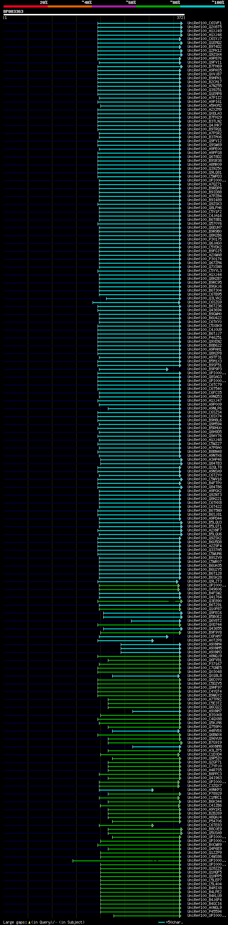
Task: Click hit label UniRef100_A9P876
Action: pos(204,59)
